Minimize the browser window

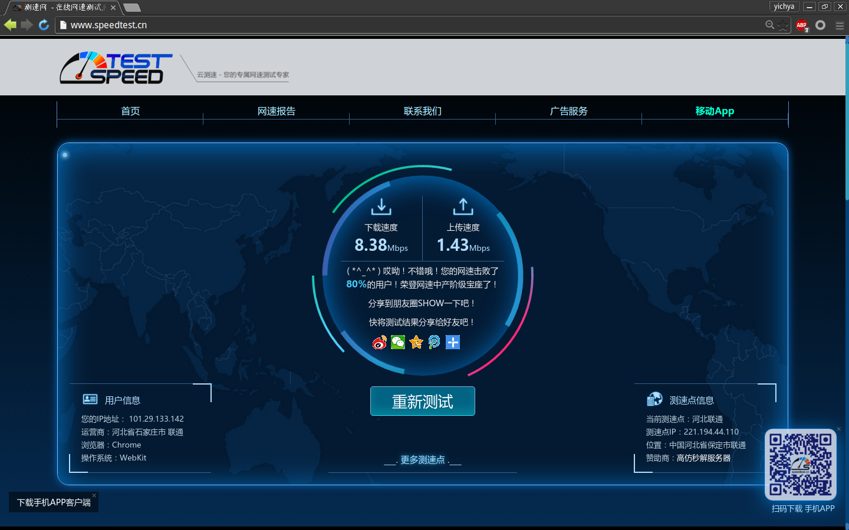[809, 6]
